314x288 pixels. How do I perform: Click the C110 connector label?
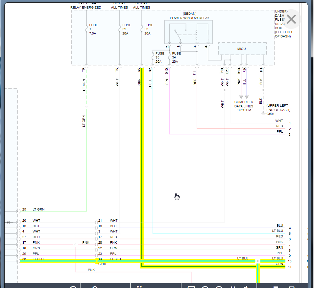pyautogui.click(x=102, y=264)
